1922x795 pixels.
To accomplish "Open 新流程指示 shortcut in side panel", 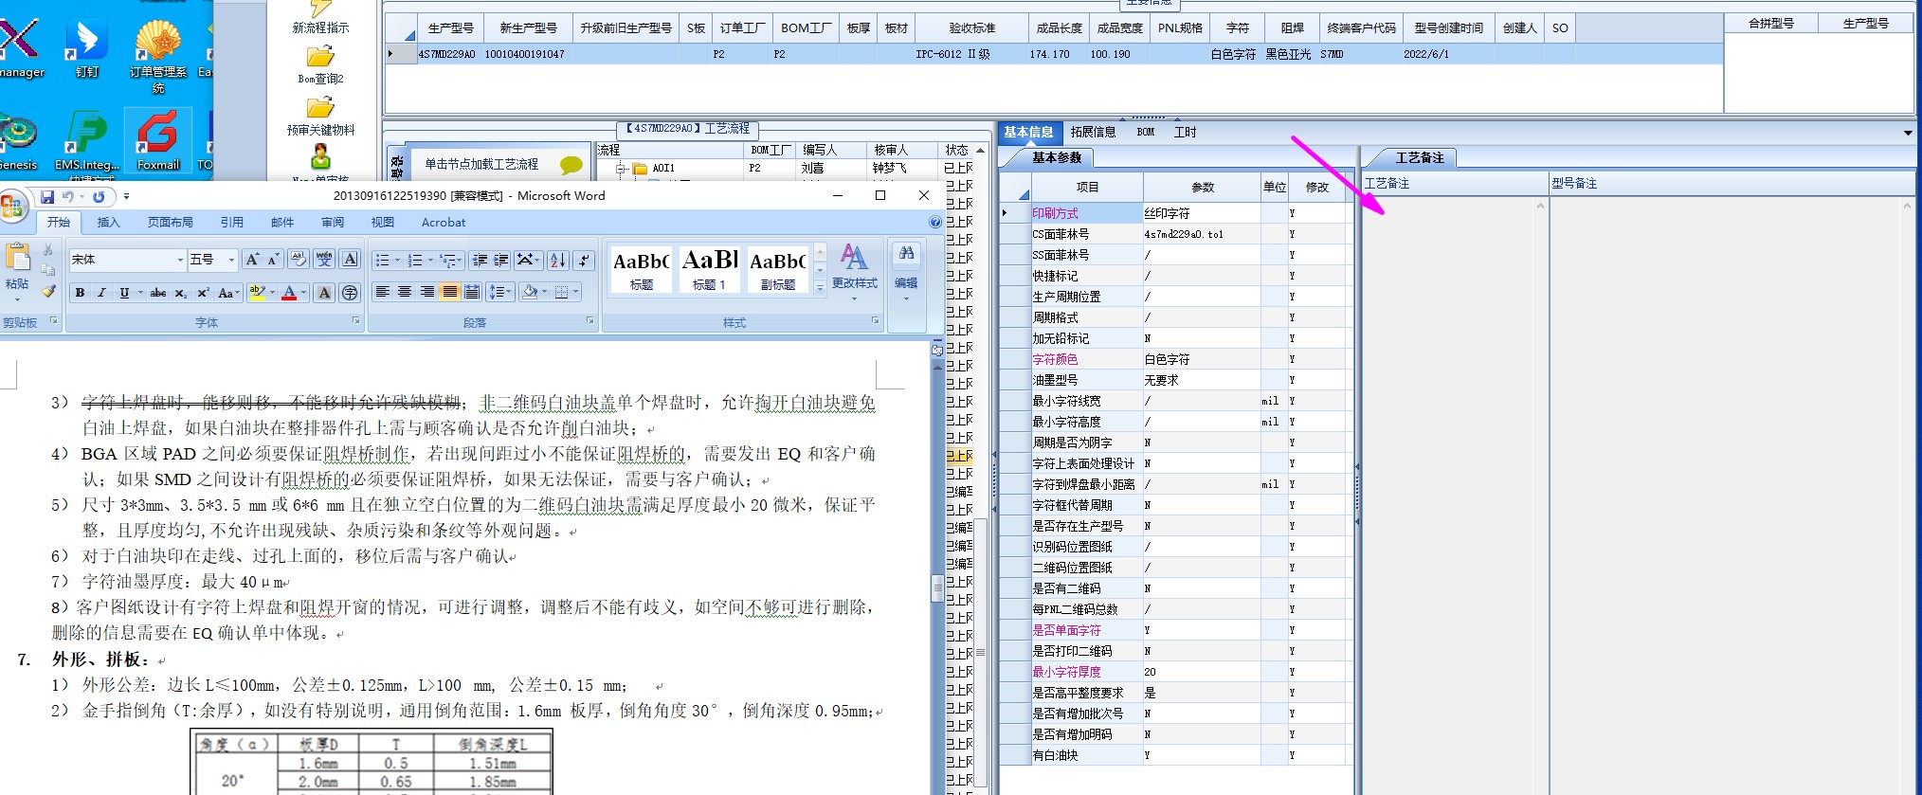I will pyautogui.click(x=320, y=17).
